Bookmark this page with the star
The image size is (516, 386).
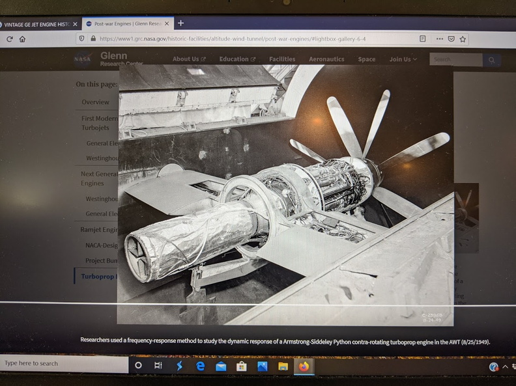463,39
